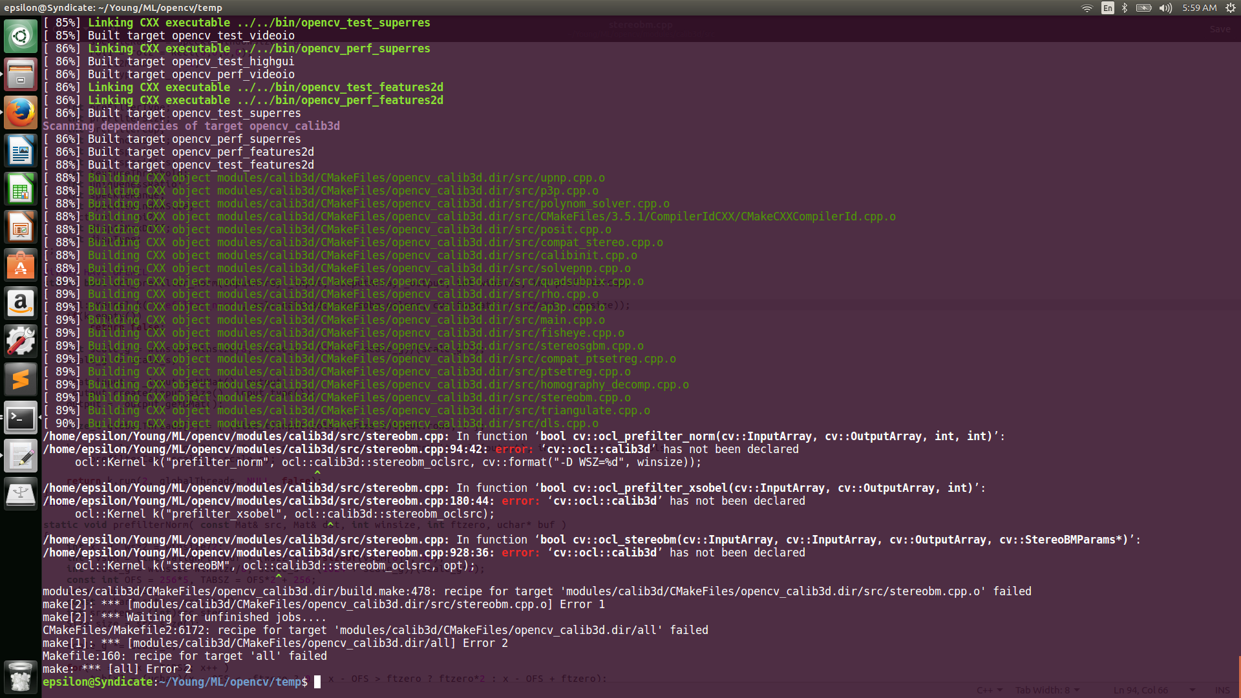The width and height of the screenshot is (1241, 698).
Task: Open the En keyboard layout menu
Action: coord(1107,8)
